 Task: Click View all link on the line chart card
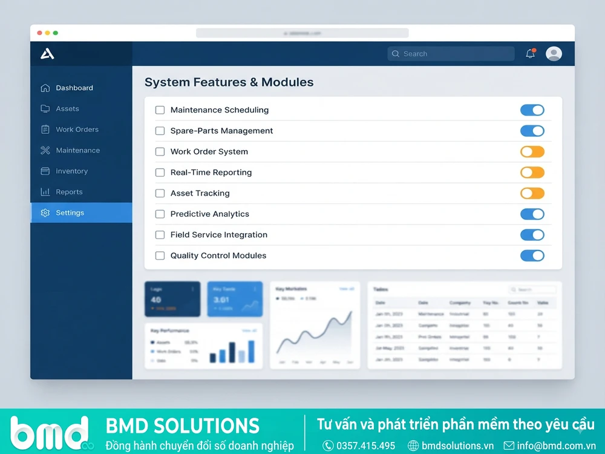(x=347, y=289)
